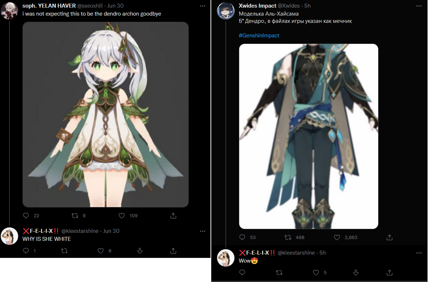
Task: Open more options for sseoshiii tweet
Action: pyautogui.click(x=203, y=6)
